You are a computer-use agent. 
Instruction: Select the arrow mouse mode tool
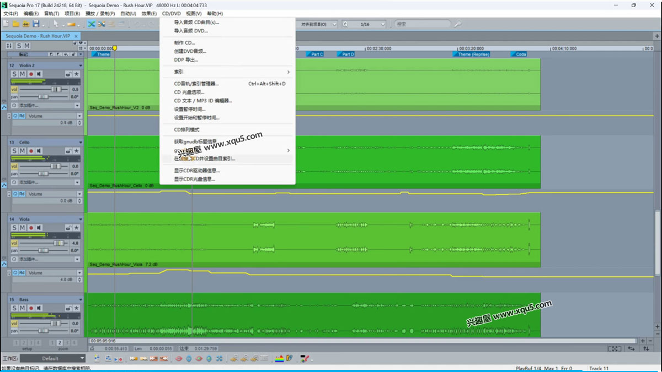pos(56,24)
